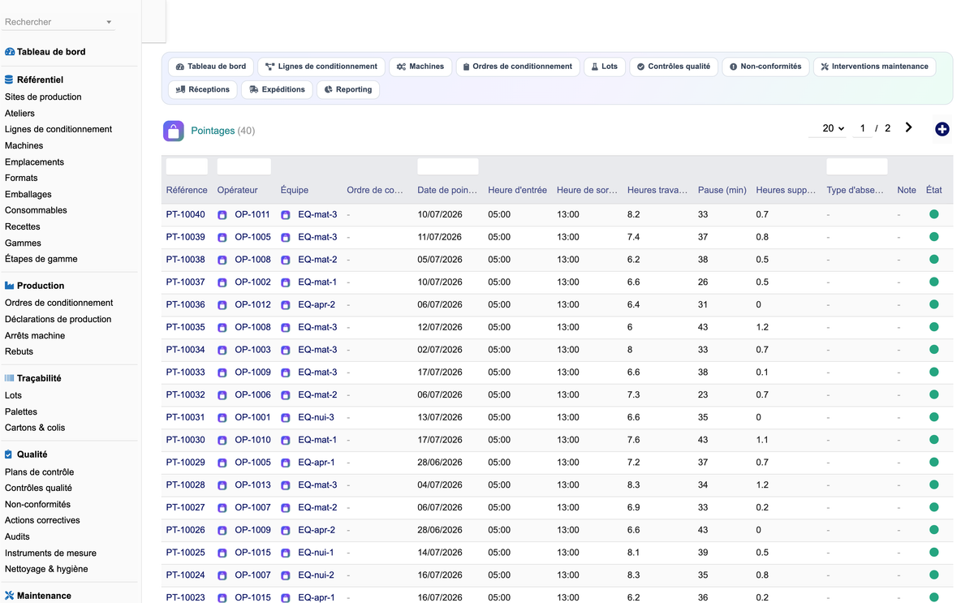Open Arrêts machine in sidebar
Viewport: 974px width, 603px height.
click(x=35, y=335)
